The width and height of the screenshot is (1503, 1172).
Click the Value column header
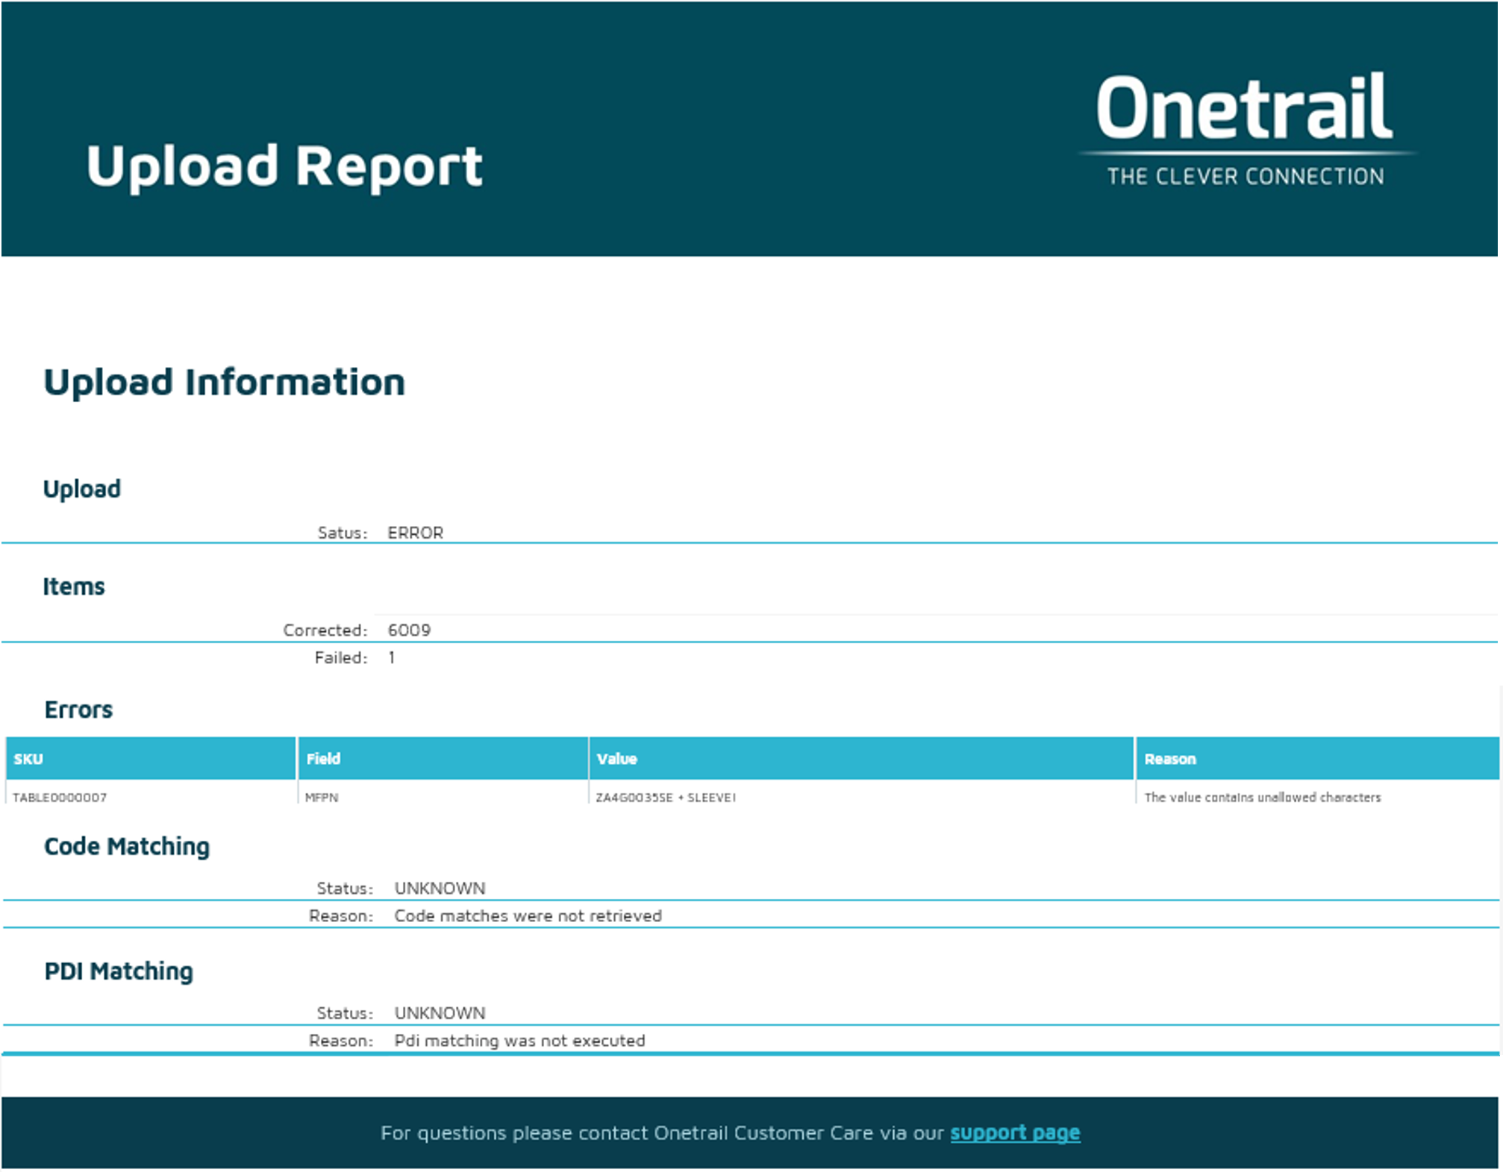tap(616, 759)
